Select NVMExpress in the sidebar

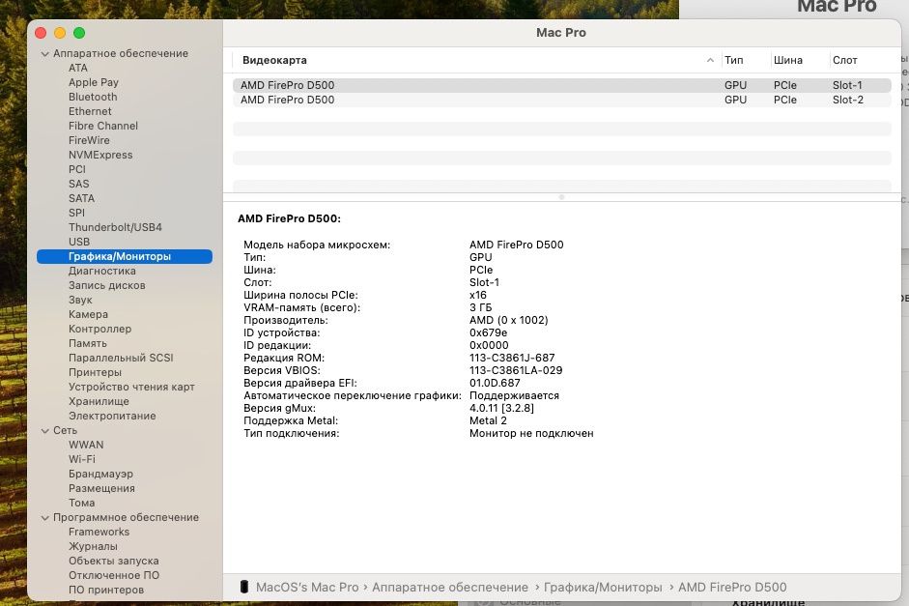(100, 155)
